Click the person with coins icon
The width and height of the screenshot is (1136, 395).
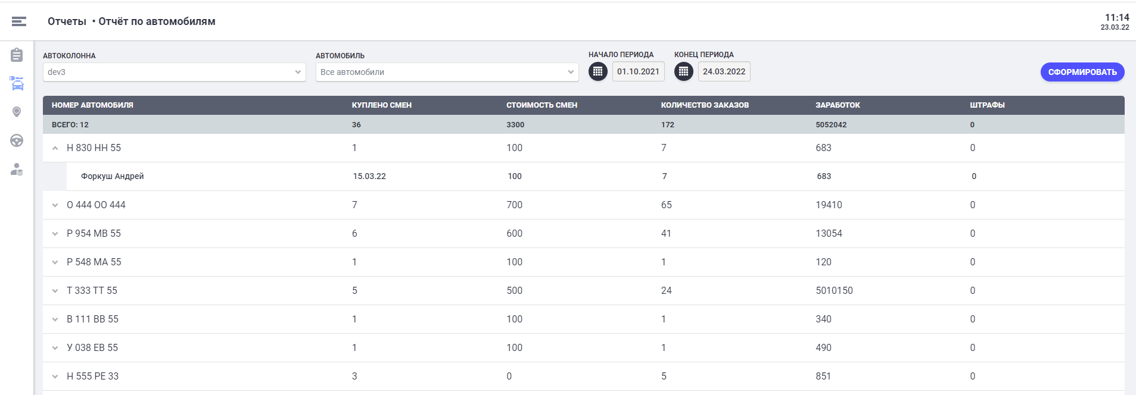[x=17, y=170]
